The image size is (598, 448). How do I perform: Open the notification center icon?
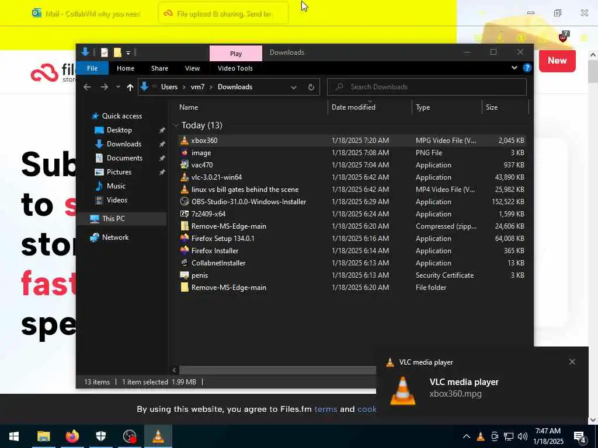[x=579, y=437]
